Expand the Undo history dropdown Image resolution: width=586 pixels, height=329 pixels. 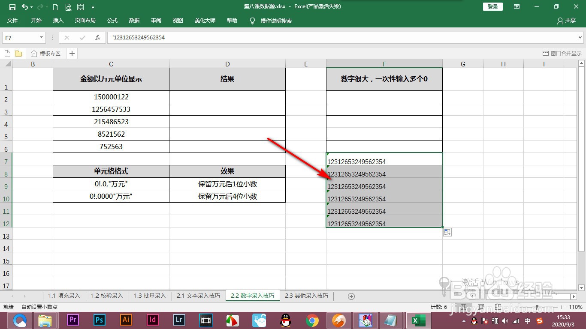[31, 7]
